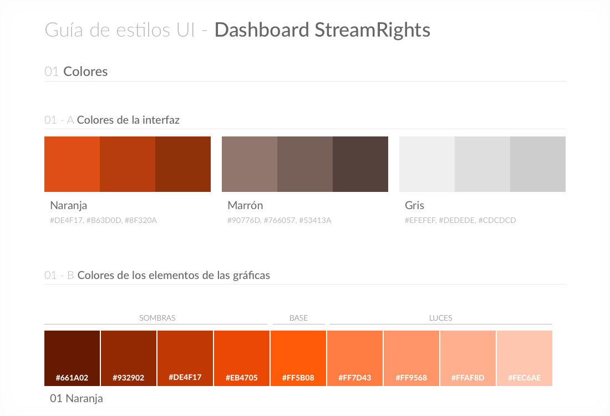Image resolution: width=610 pixels, height=416 pixels.
Task: Select the #FF7D43 light orange swatch
Action: [355, 358]
